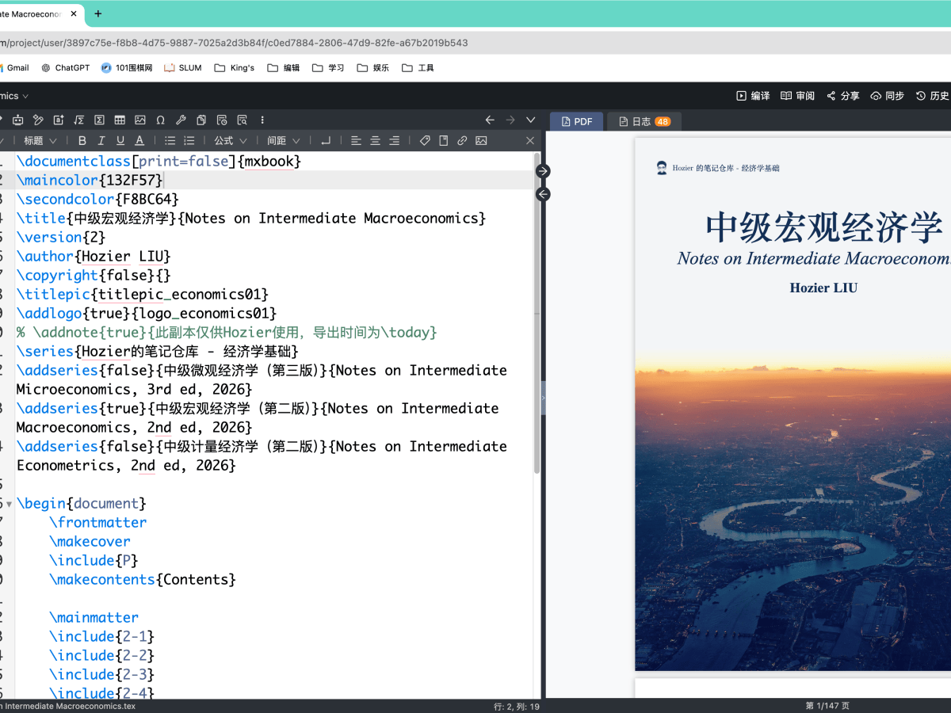The height and width of the screenshot is (713, 951).
Task: Apply underline formatting
Action: pyautogui.click(x=120, y=141)
